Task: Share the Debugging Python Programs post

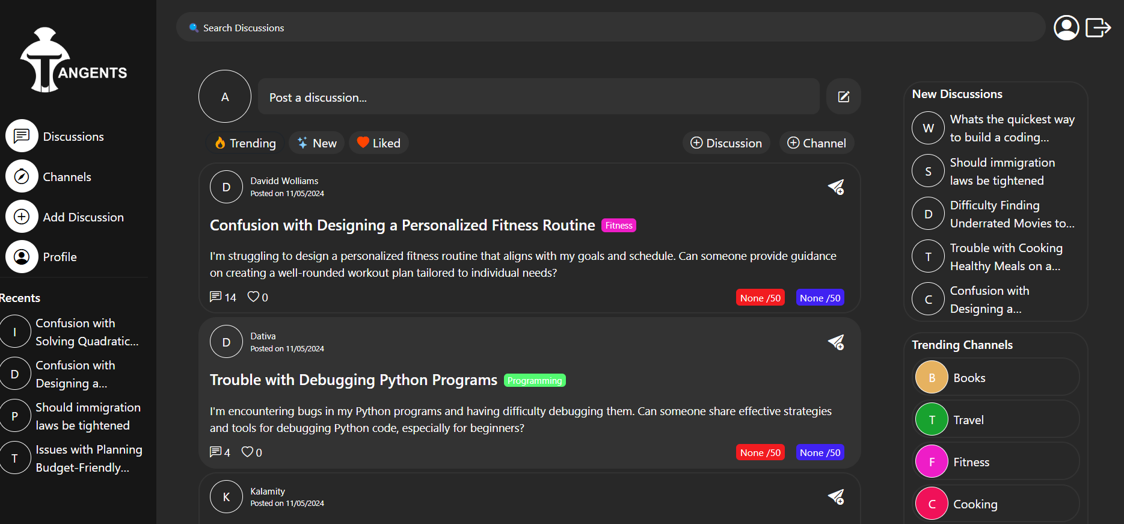Action: point(836,342)
